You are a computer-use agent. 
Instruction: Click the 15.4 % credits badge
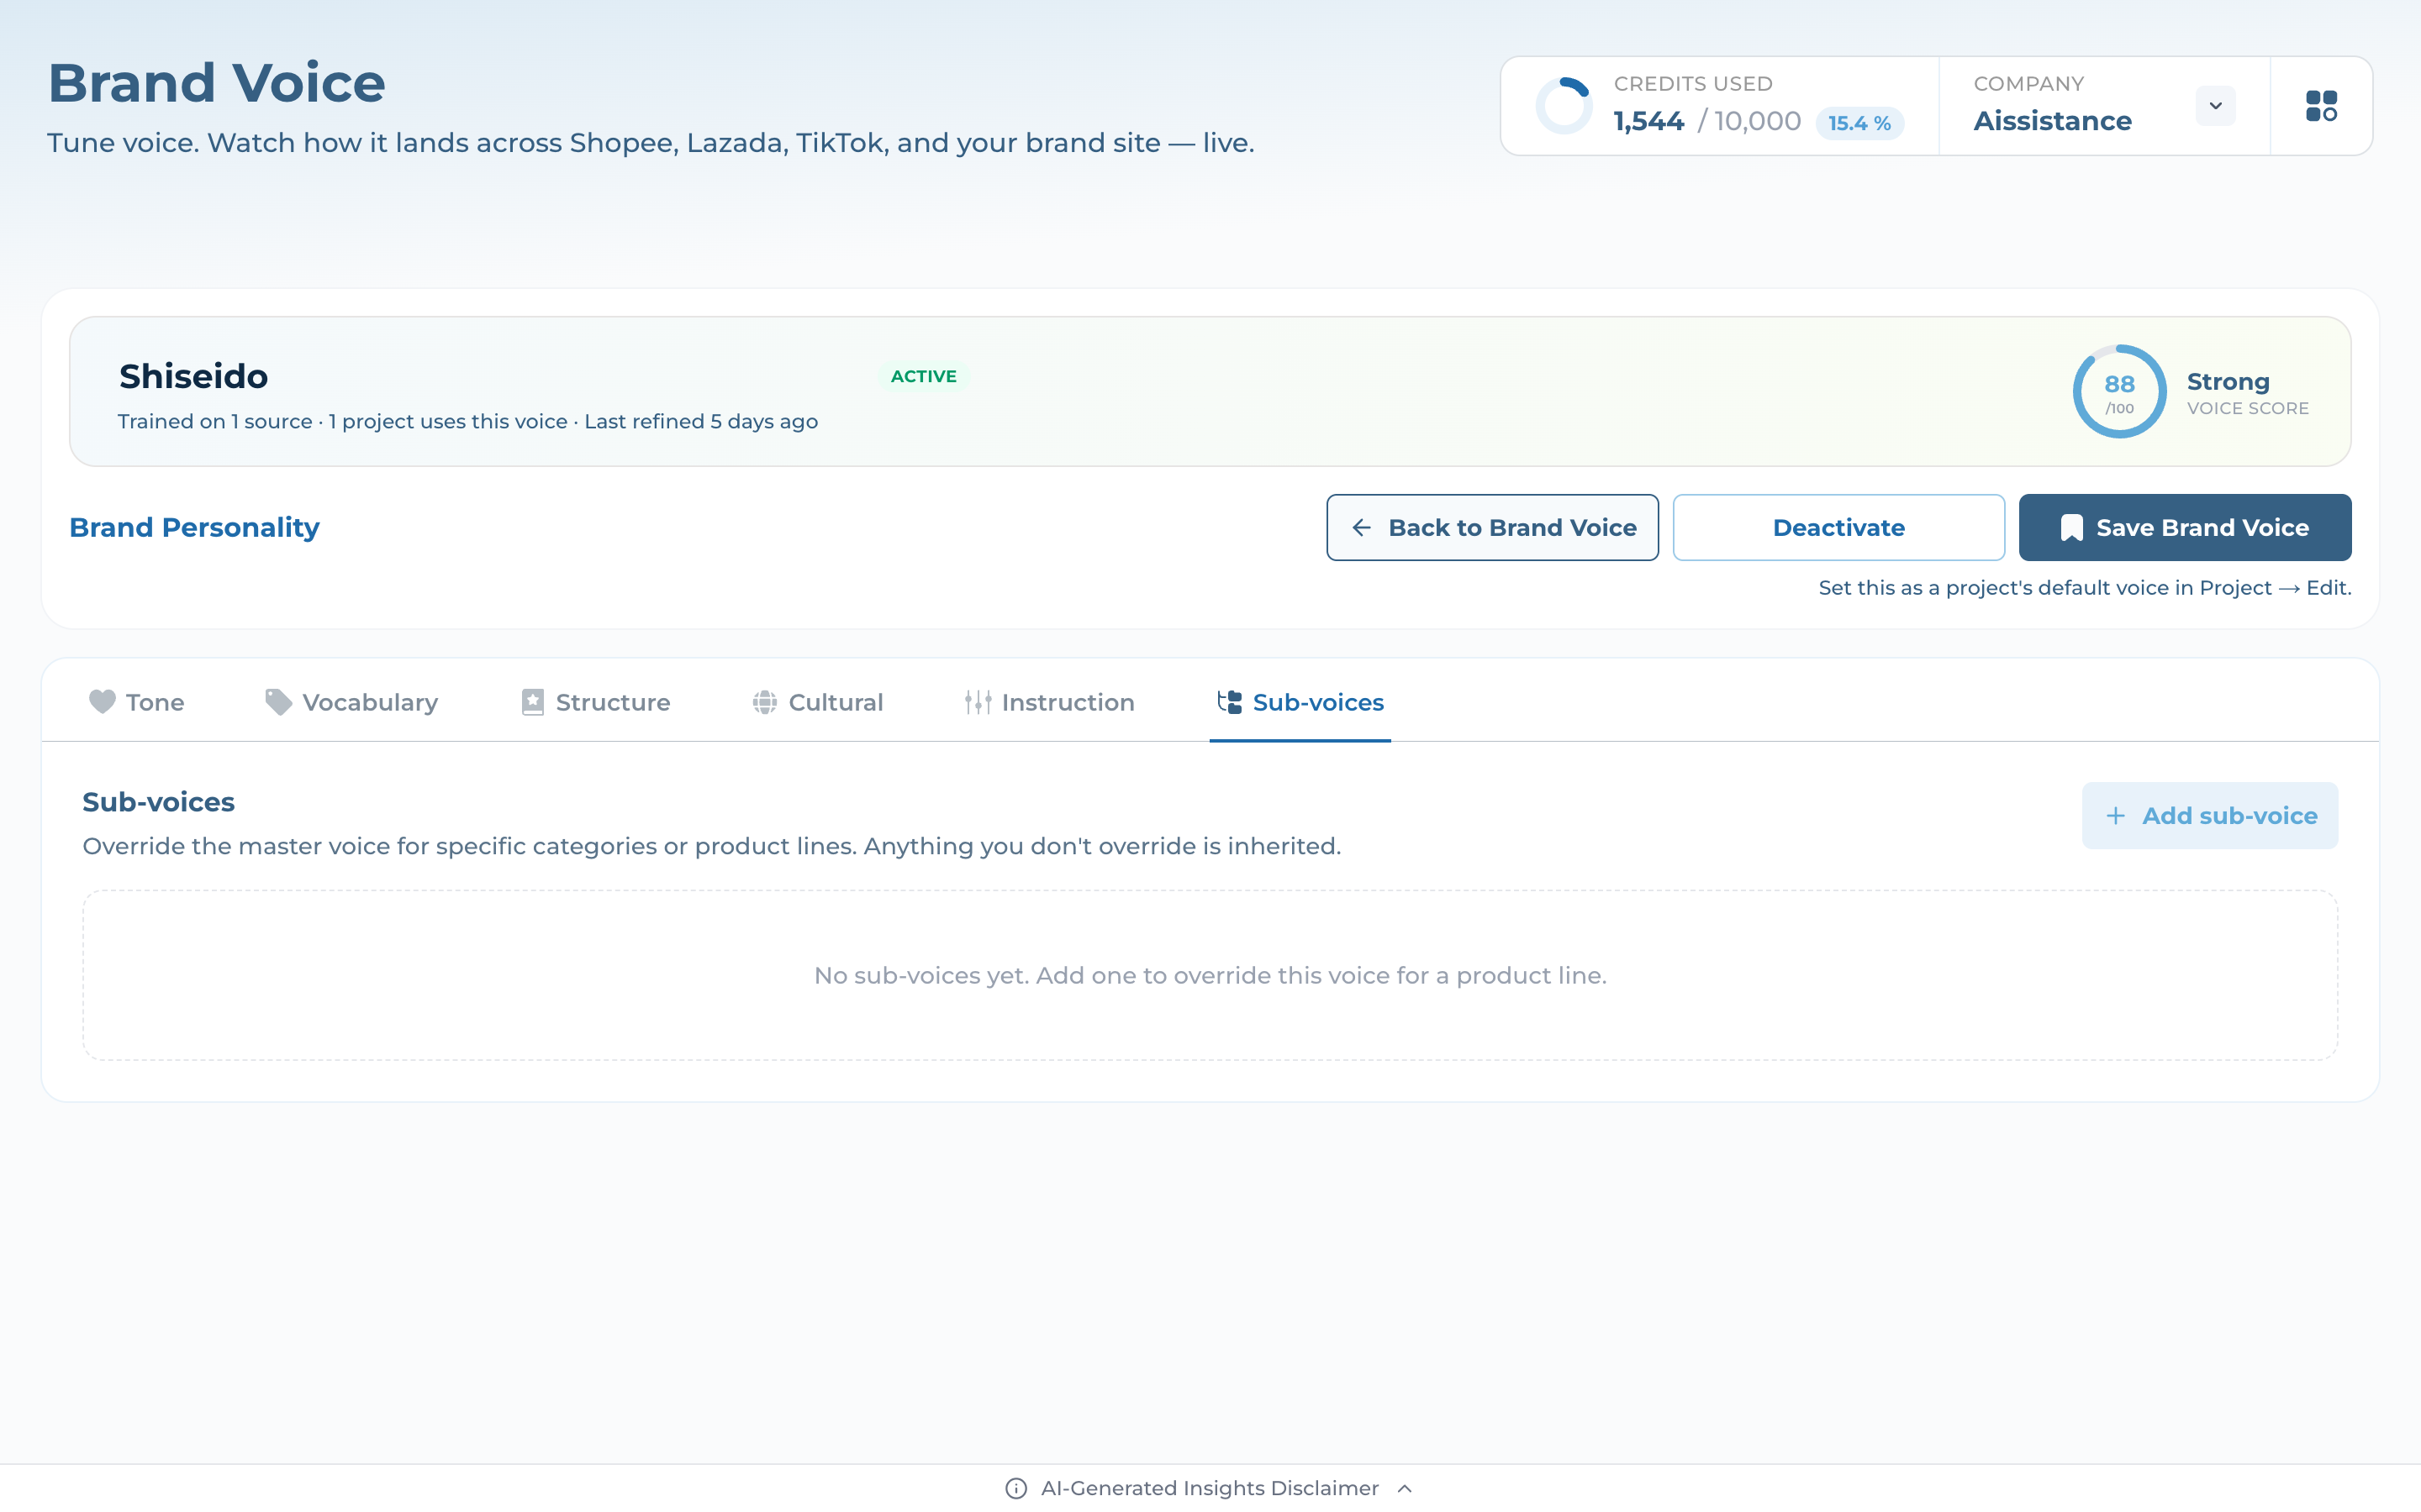[1859, 123]
